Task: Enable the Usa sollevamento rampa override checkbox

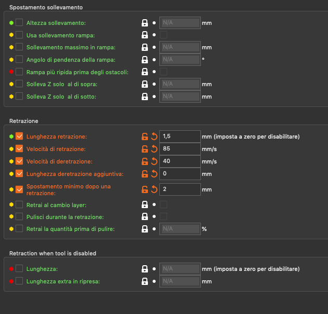Action: [19, 35]
